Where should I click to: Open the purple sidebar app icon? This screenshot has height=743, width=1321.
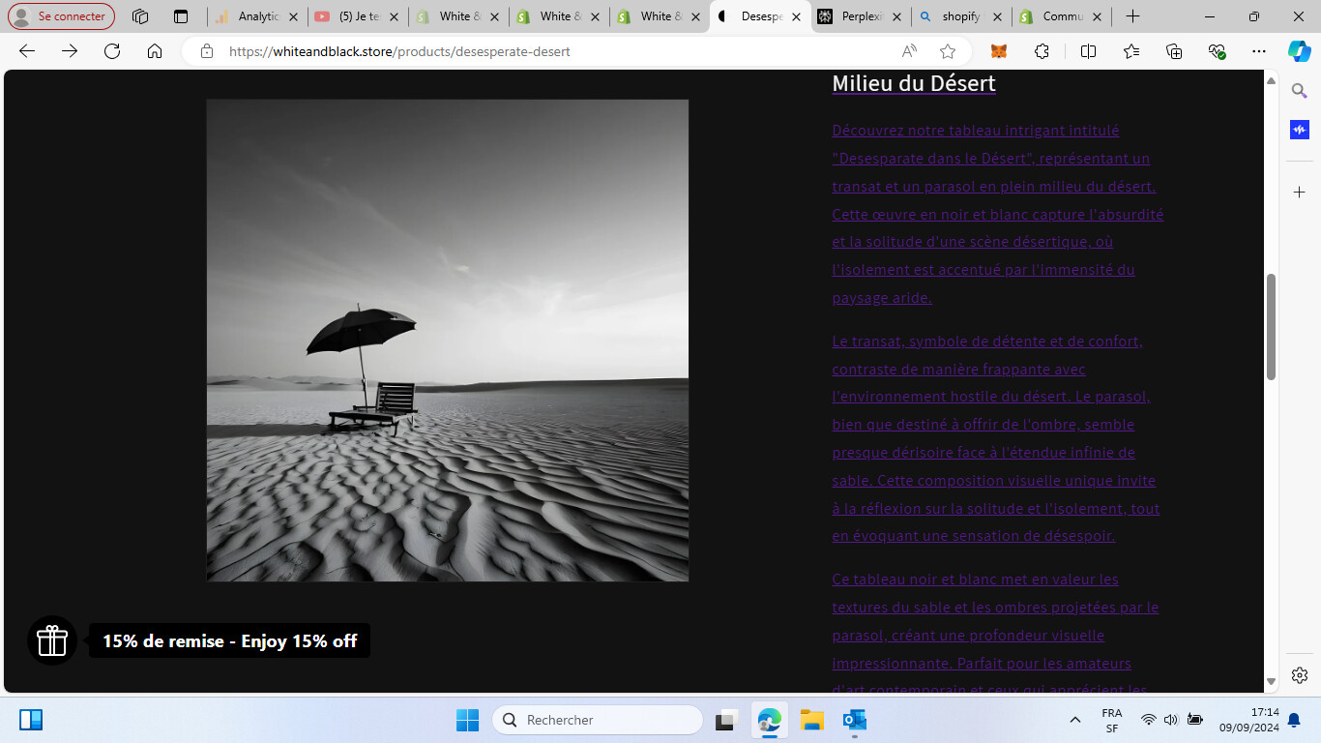(x=1300, y=130)
